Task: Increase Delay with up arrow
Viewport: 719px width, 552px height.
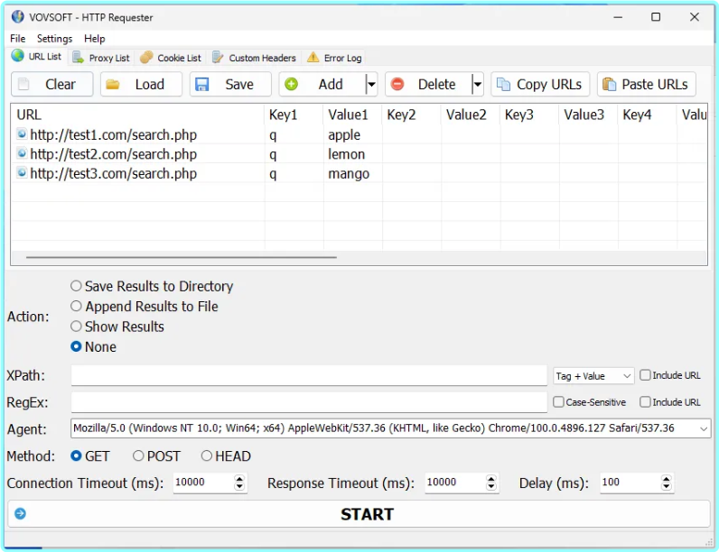Action: point(667,478)
